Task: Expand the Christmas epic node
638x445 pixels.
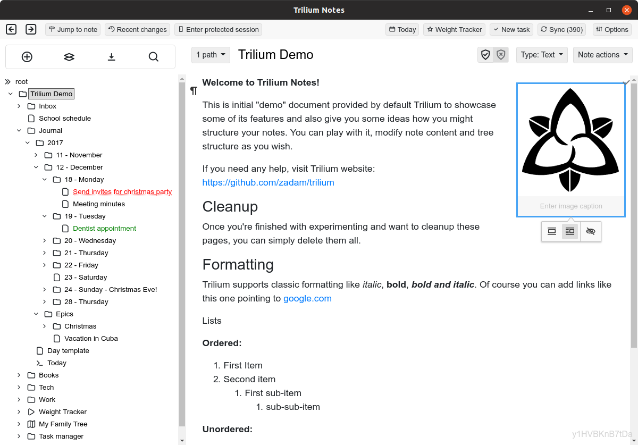Action: pyautogui.click(x=45, y=326)
